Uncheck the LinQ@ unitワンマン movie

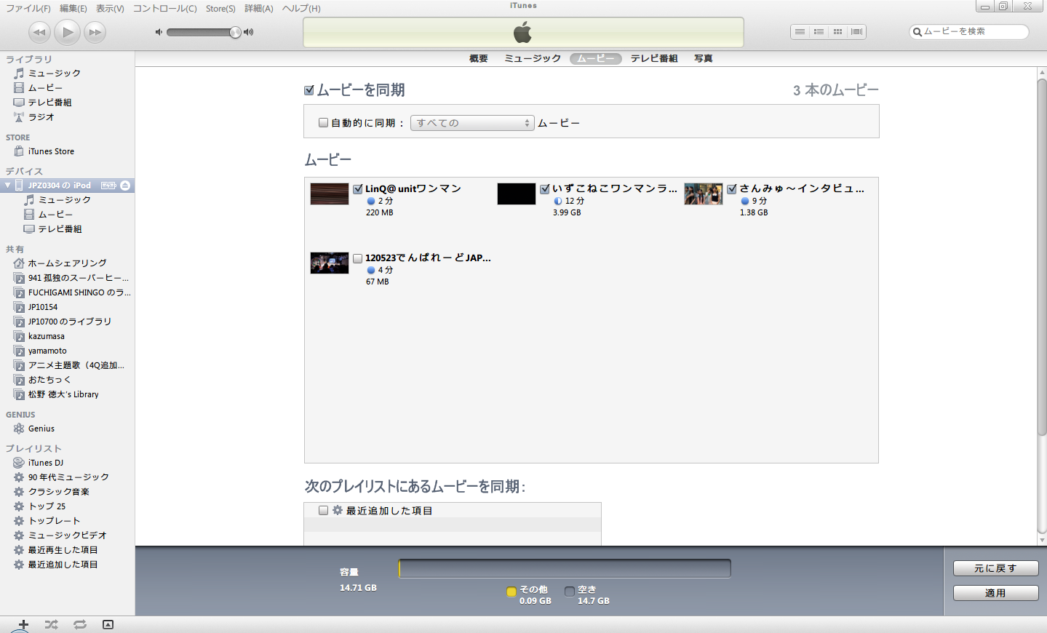[358, 188]
